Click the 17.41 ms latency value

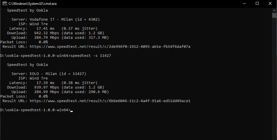[x=46, y=28]
